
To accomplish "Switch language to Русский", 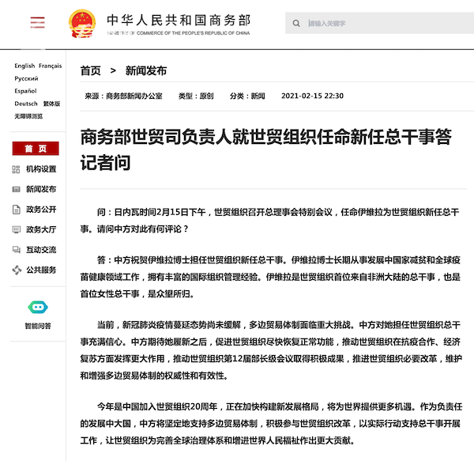I will [x=26, y=78].
